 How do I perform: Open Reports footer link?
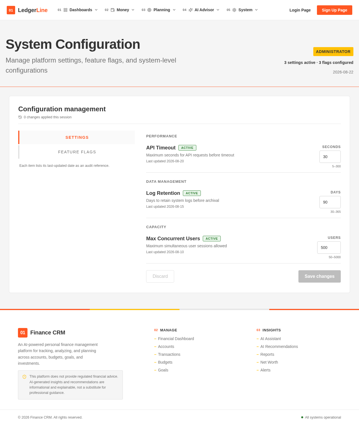coord(267,354)
